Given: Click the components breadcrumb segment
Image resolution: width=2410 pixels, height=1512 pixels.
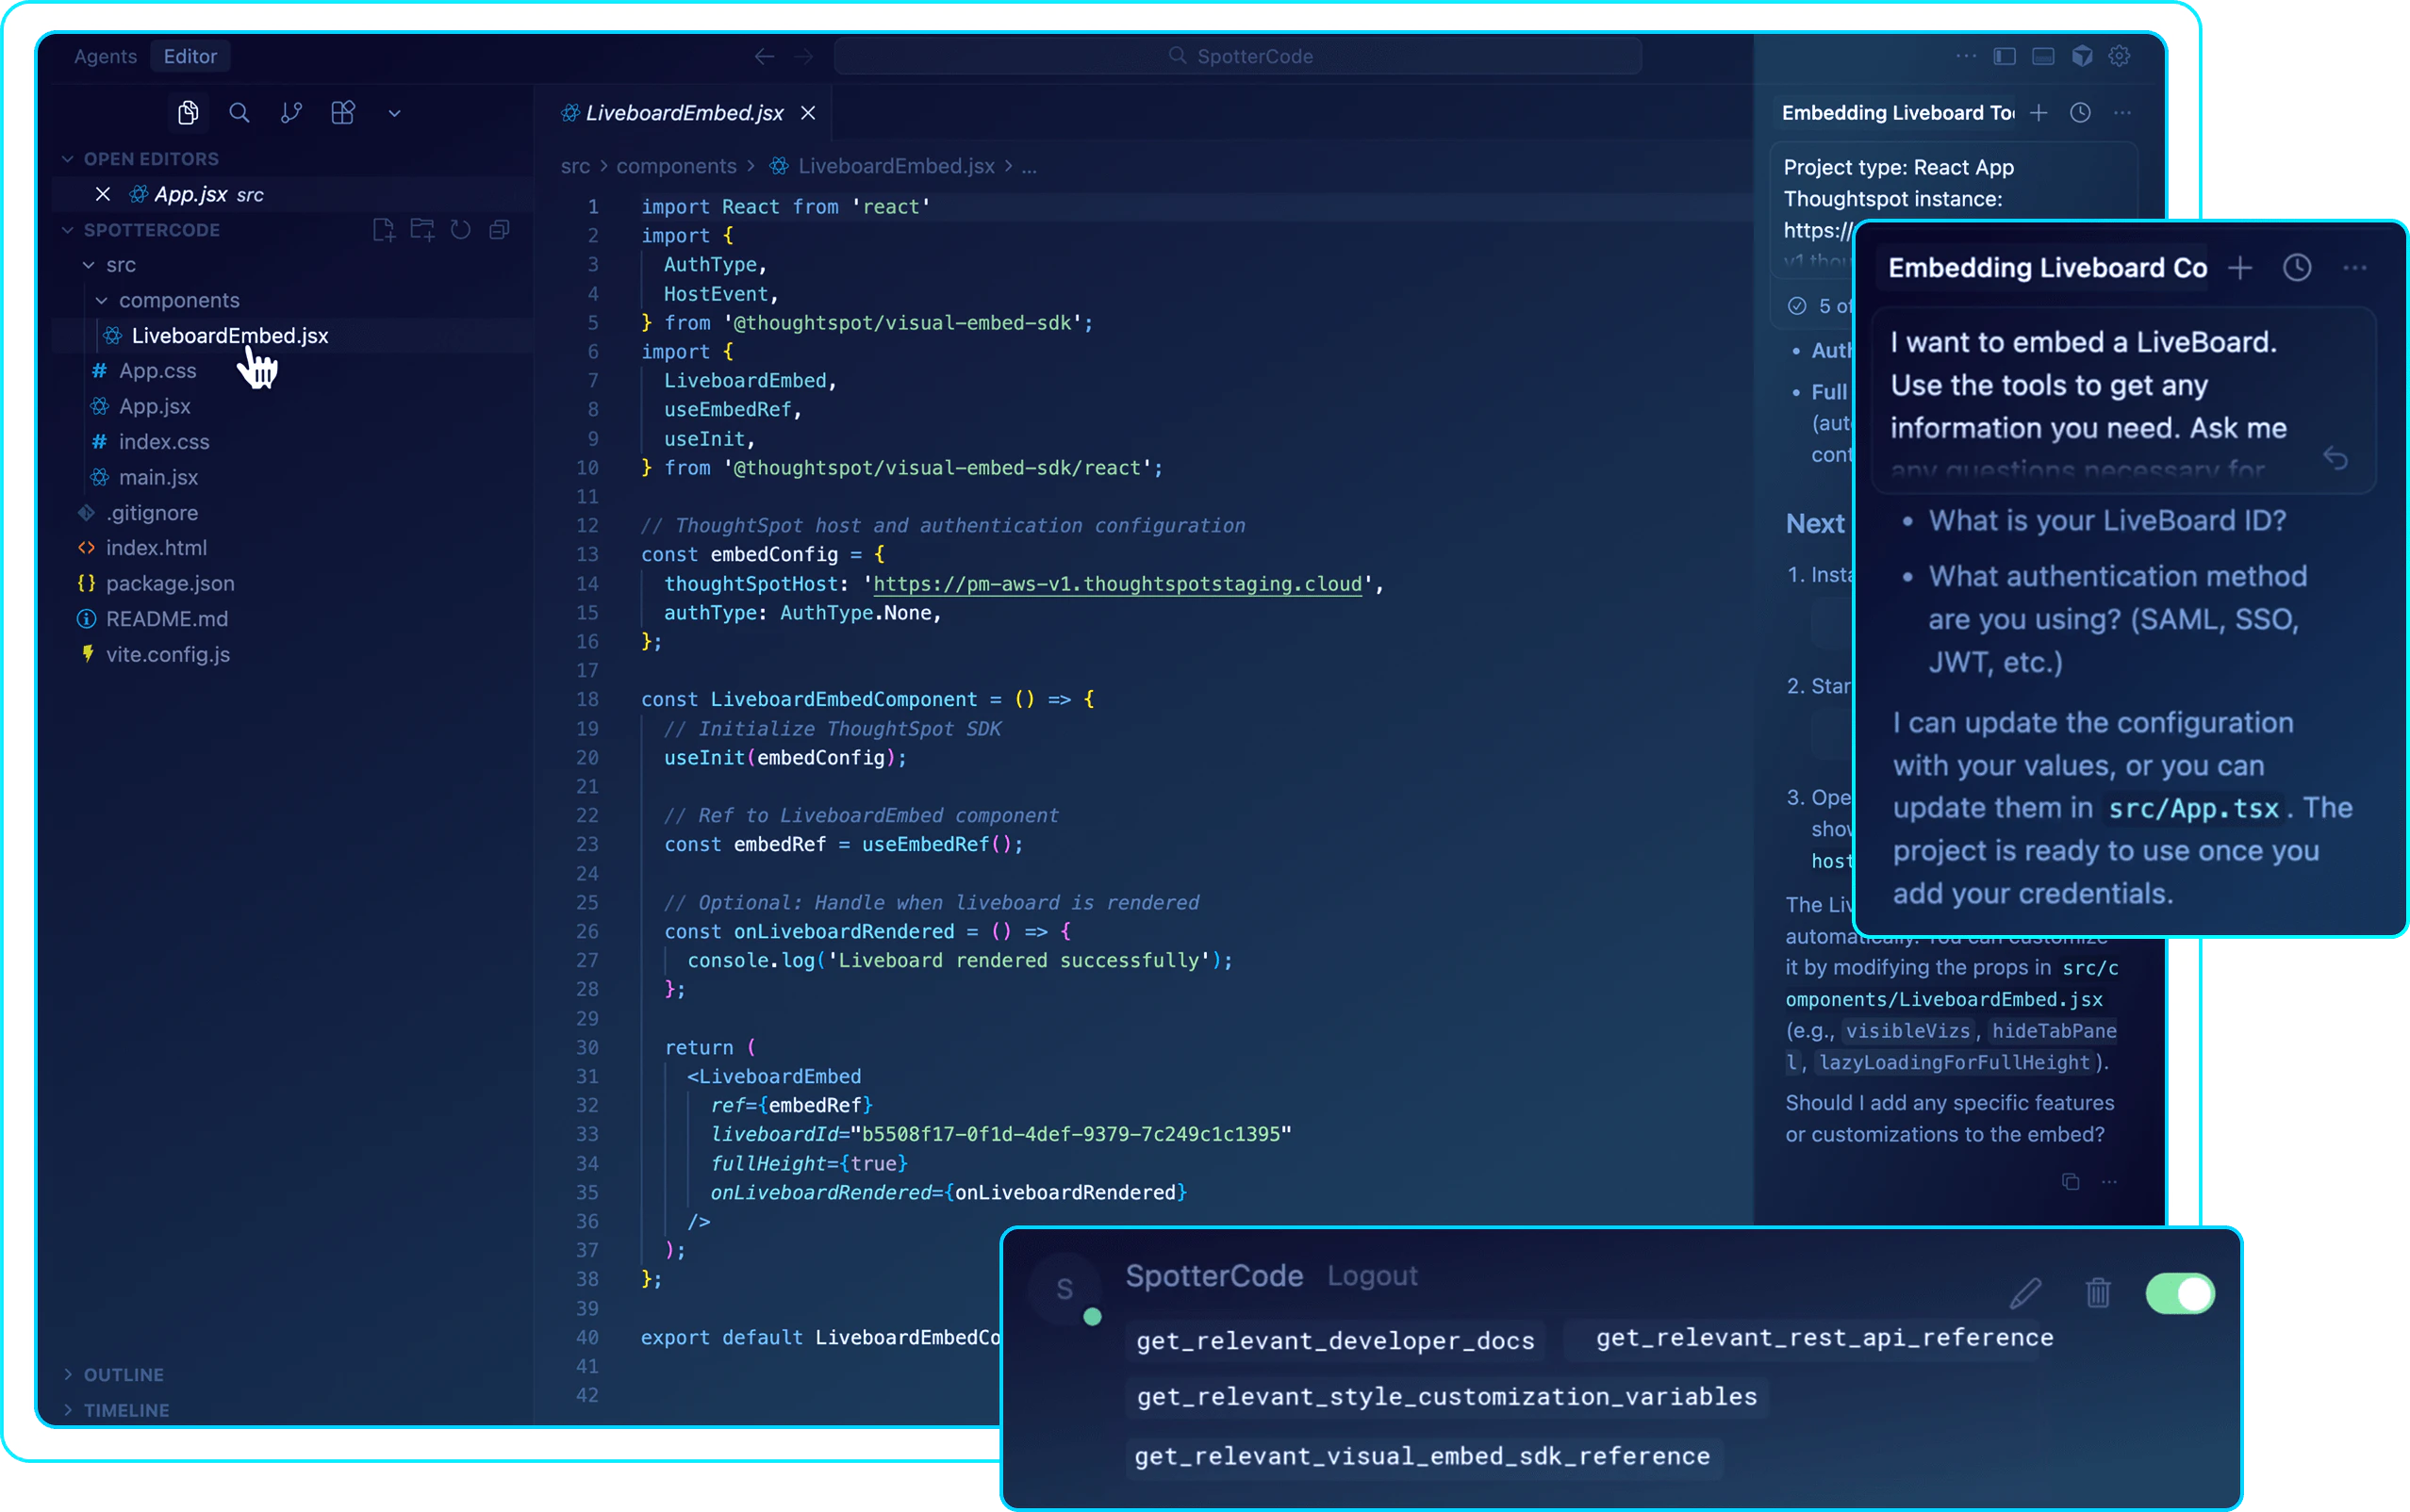Looking at the screenshot, I should point(676,166).
